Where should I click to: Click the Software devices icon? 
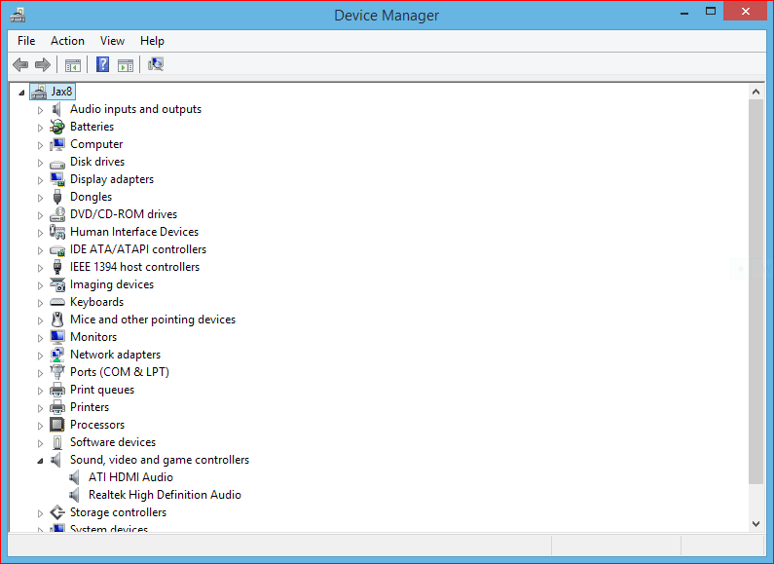tap(57, 442)
